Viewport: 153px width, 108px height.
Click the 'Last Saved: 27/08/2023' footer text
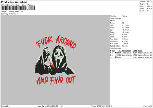tap(50, 106)
